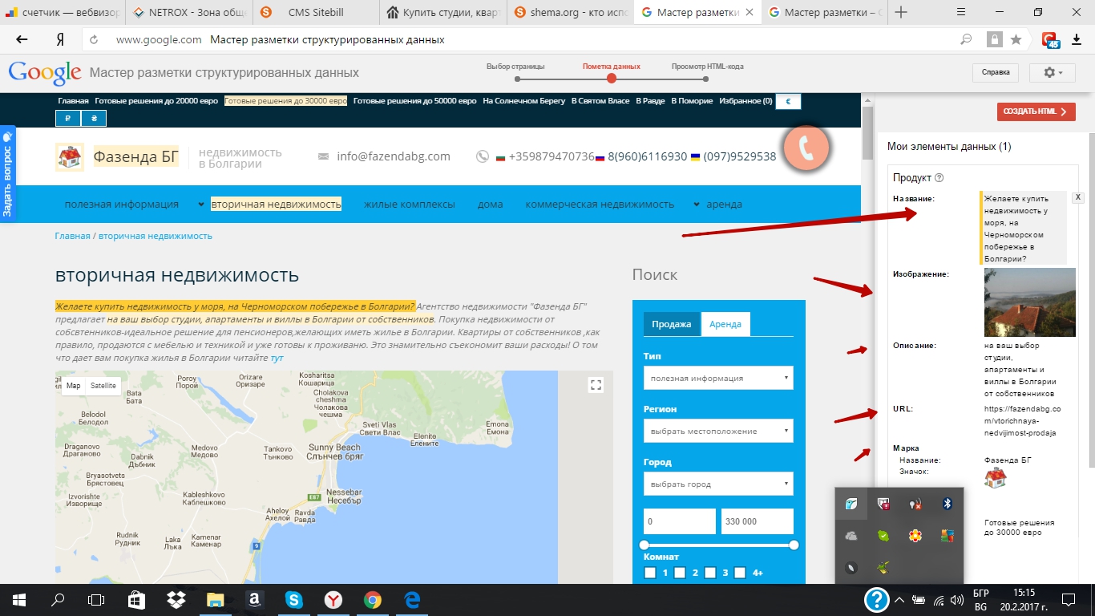Screen dimensions: 1095x616
Task: Open the Город выбрать город dropdown
Action: 718,484
